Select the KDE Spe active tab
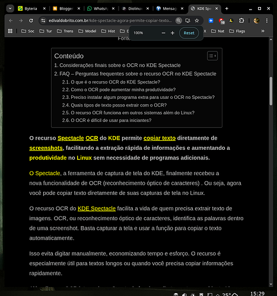This screenshot has height=296, width=277. tap(204, 8)
